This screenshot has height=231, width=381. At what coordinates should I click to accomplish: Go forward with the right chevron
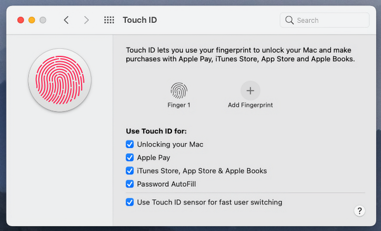tap(86, 20)
